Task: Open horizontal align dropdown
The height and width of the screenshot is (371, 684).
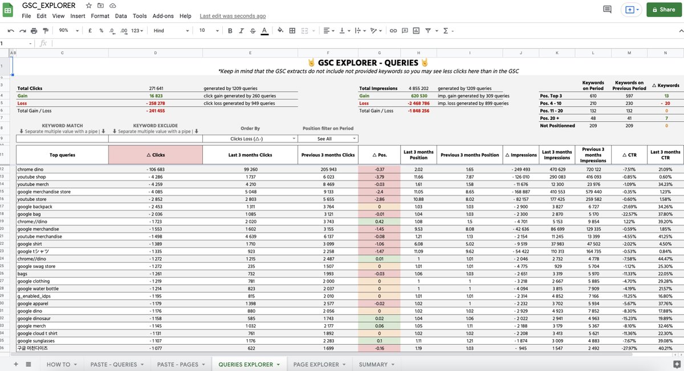Action: 329,31
